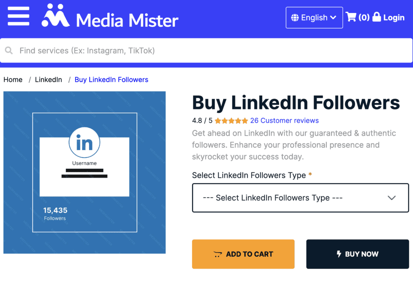Open the Select LinkedIn Followers Type dropdown

tap(300, 198)
